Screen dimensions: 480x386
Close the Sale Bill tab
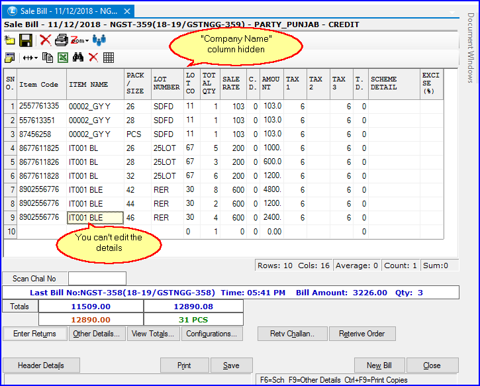pos(127,12)
